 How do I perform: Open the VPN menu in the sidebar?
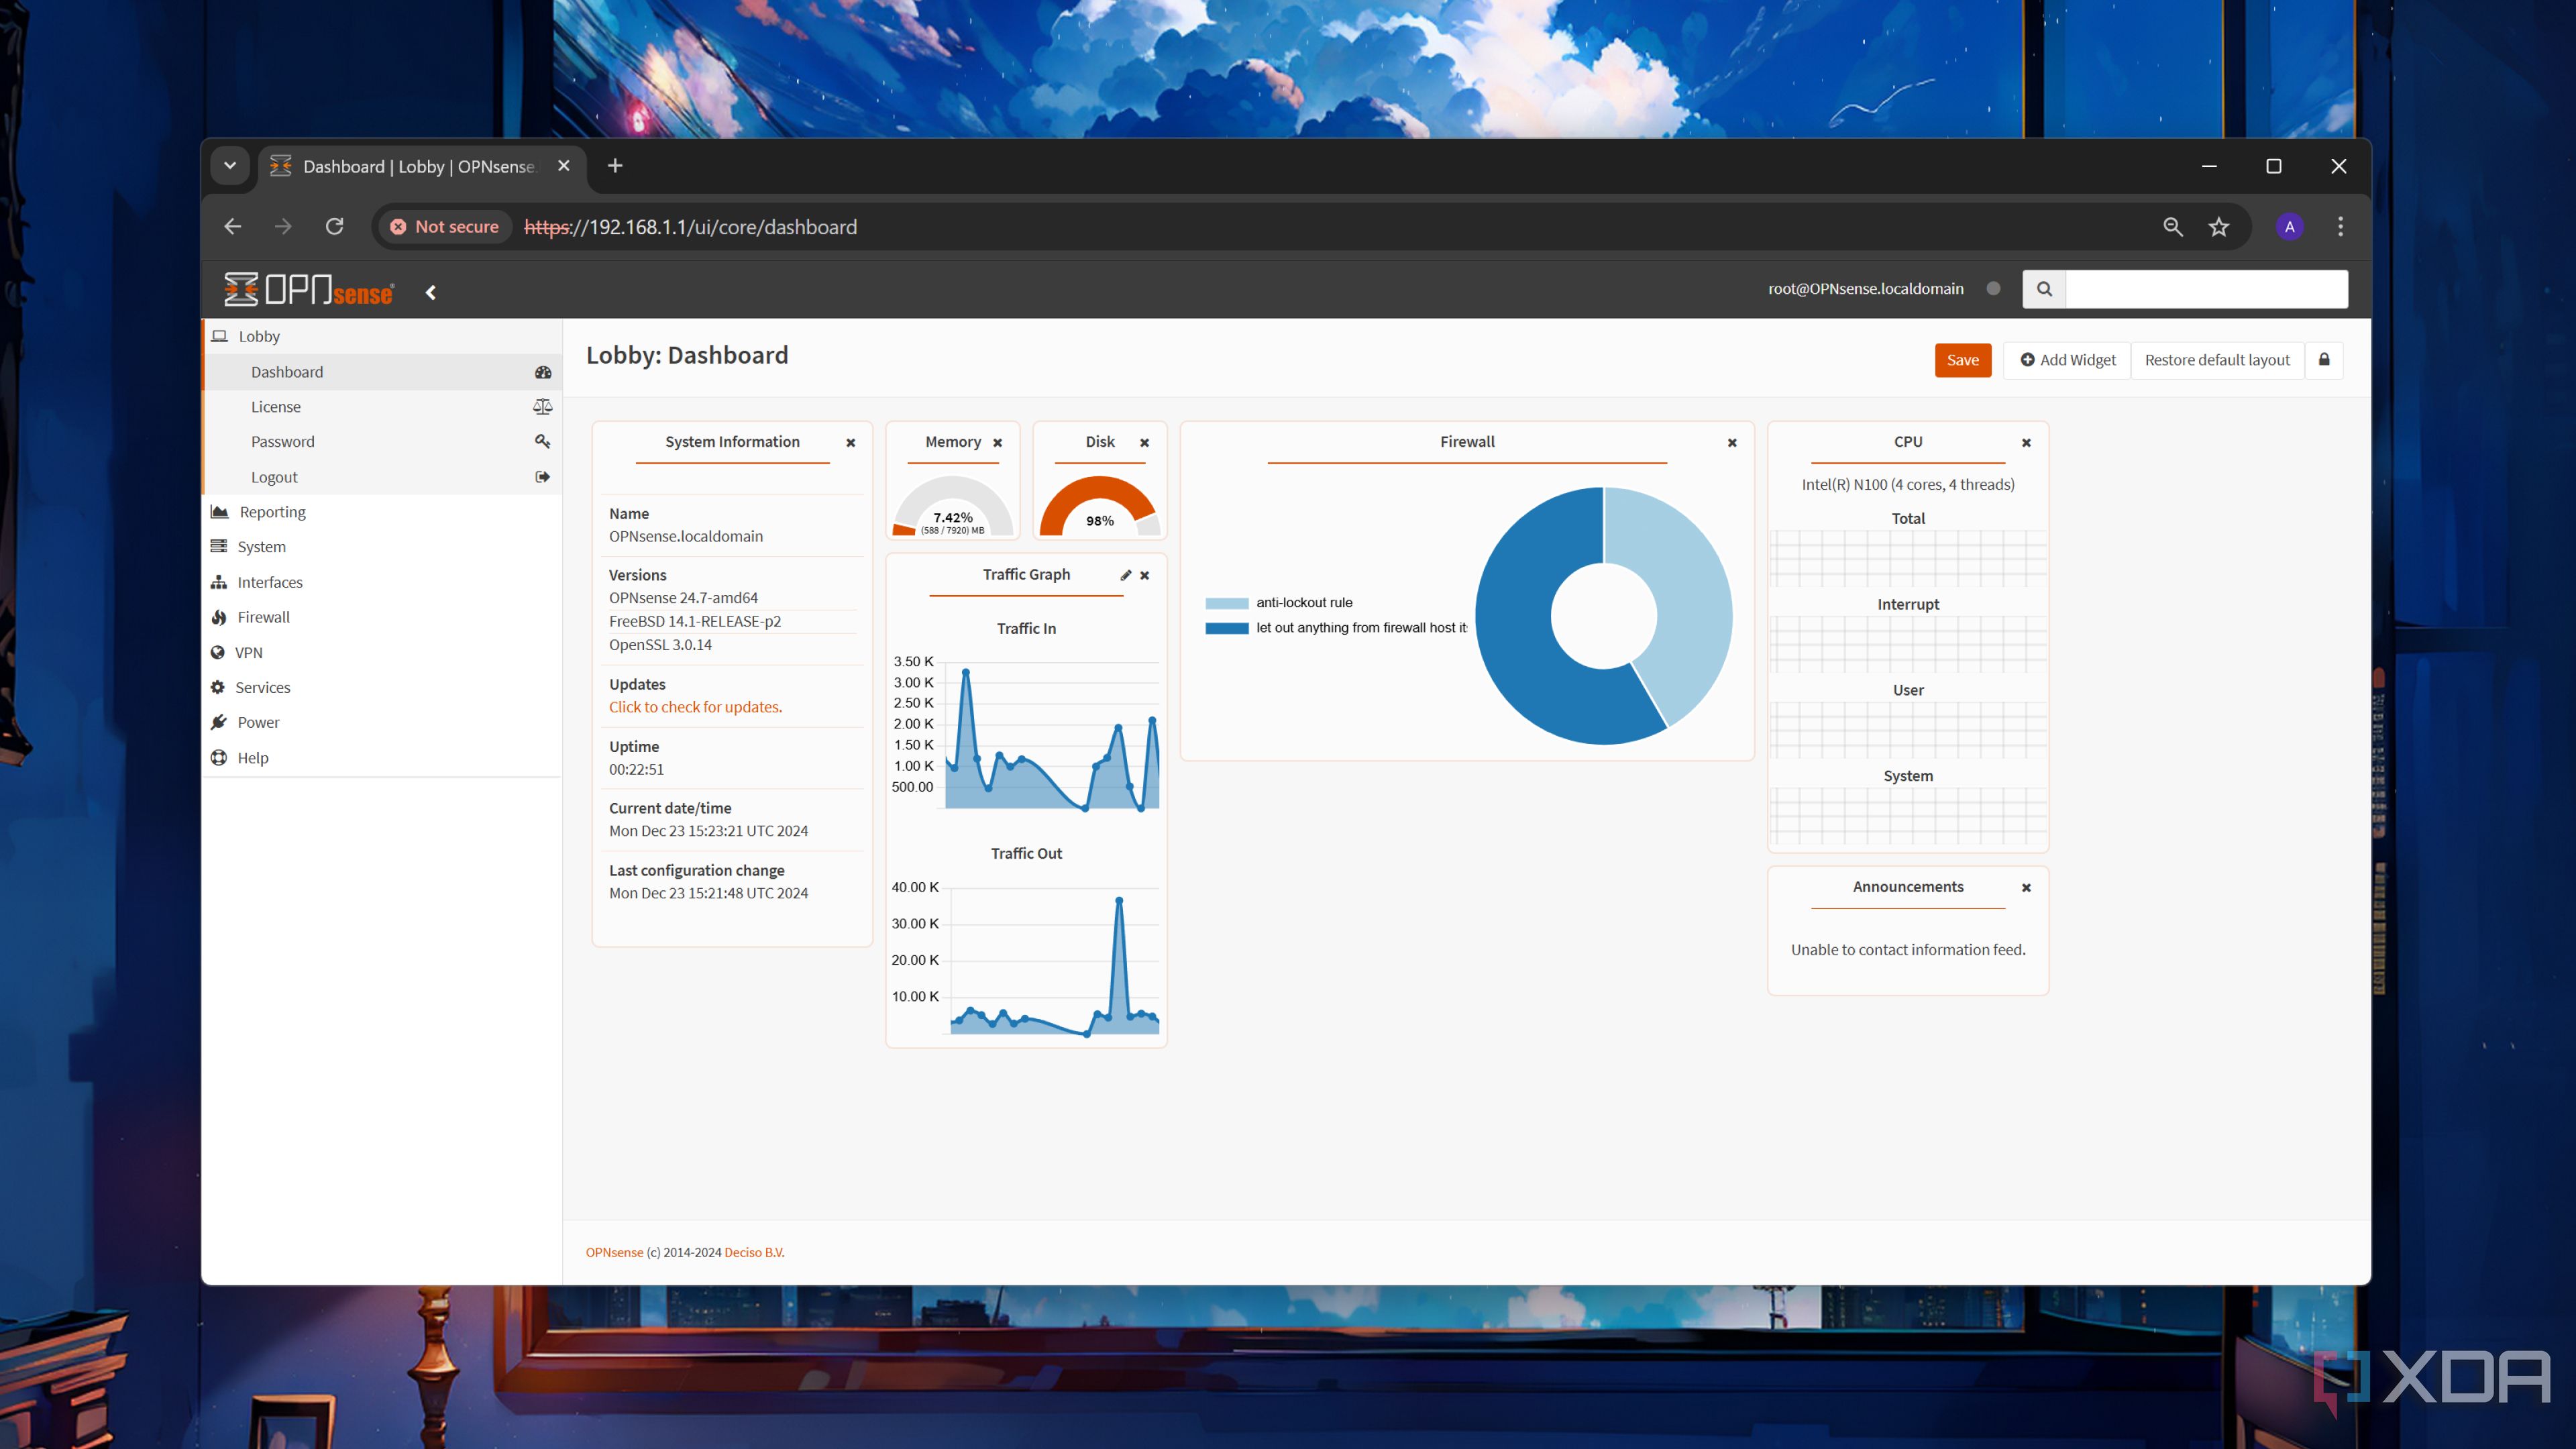(248, 651)
